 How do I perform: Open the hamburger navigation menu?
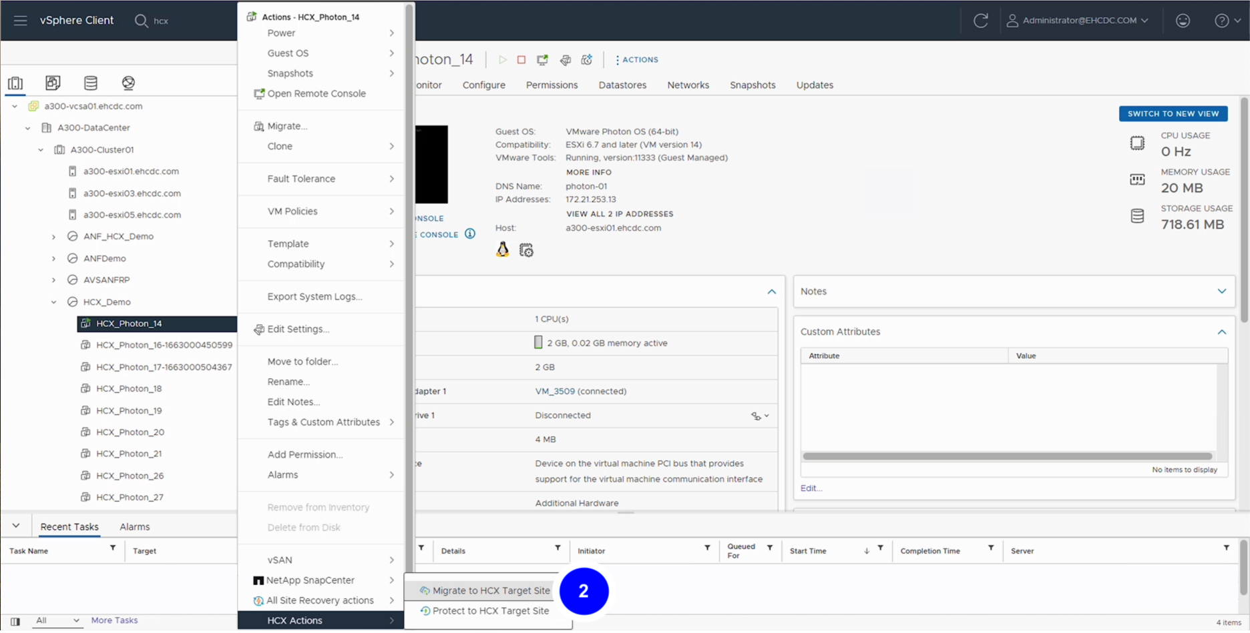coord(20,21)
